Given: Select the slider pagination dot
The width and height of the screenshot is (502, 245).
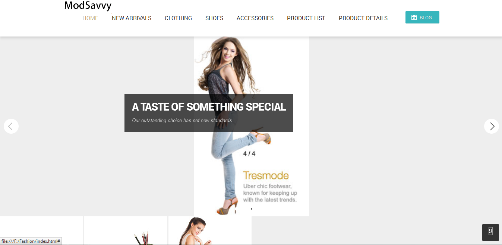Looking at the screenshot, I should pyautogui.click(x=252, y=209).
